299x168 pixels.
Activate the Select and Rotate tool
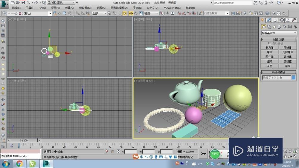(x=136, y=13)
